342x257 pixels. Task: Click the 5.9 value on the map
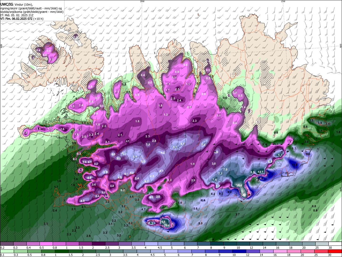pos(180,203)
